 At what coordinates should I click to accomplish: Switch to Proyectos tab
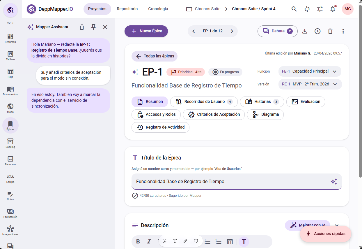coord(97,9)
